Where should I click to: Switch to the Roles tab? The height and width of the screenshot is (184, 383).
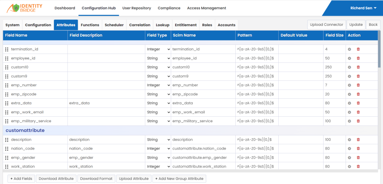(x=207, y=25)
